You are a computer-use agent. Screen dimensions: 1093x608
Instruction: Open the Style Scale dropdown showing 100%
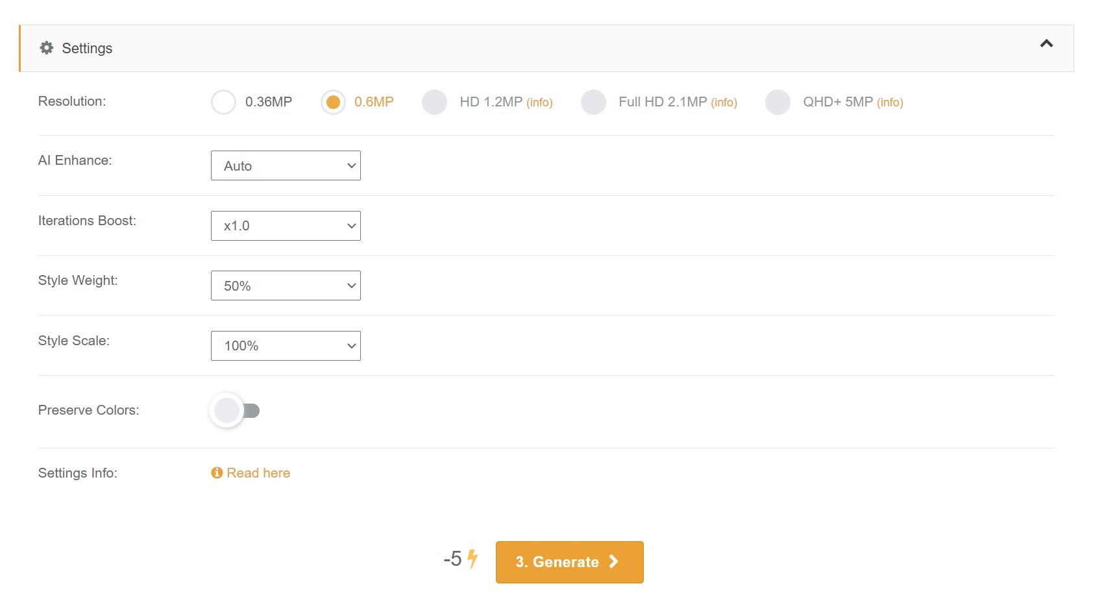click(286, 346)
